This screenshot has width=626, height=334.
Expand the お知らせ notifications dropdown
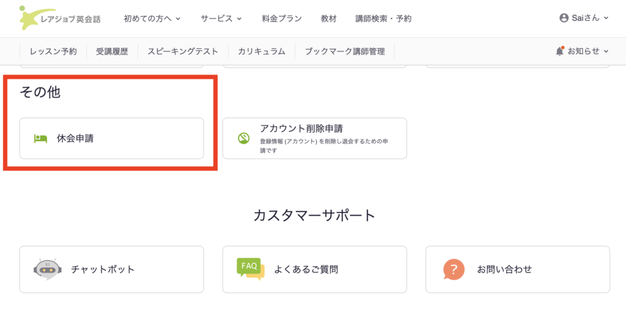tap(587, 51)
